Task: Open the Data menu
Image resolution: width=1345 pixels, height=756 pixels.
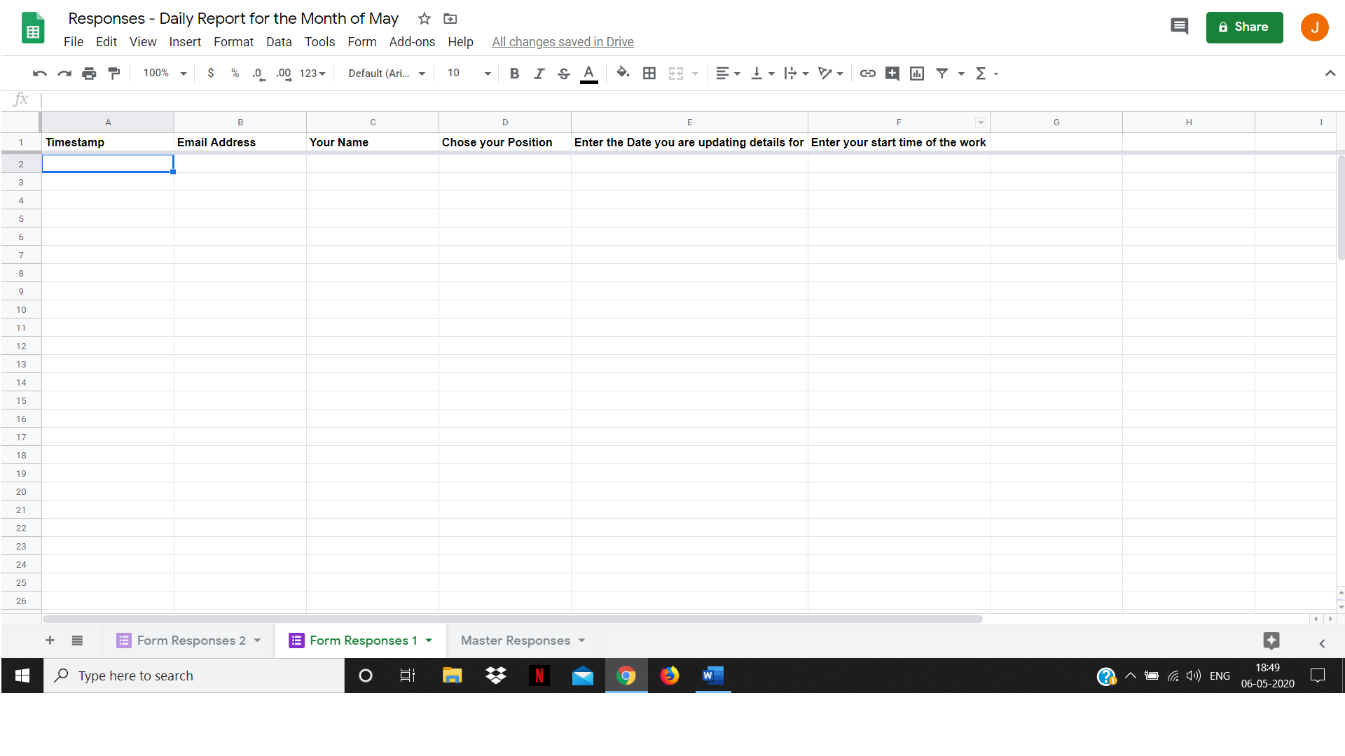Action: [279, 41]
